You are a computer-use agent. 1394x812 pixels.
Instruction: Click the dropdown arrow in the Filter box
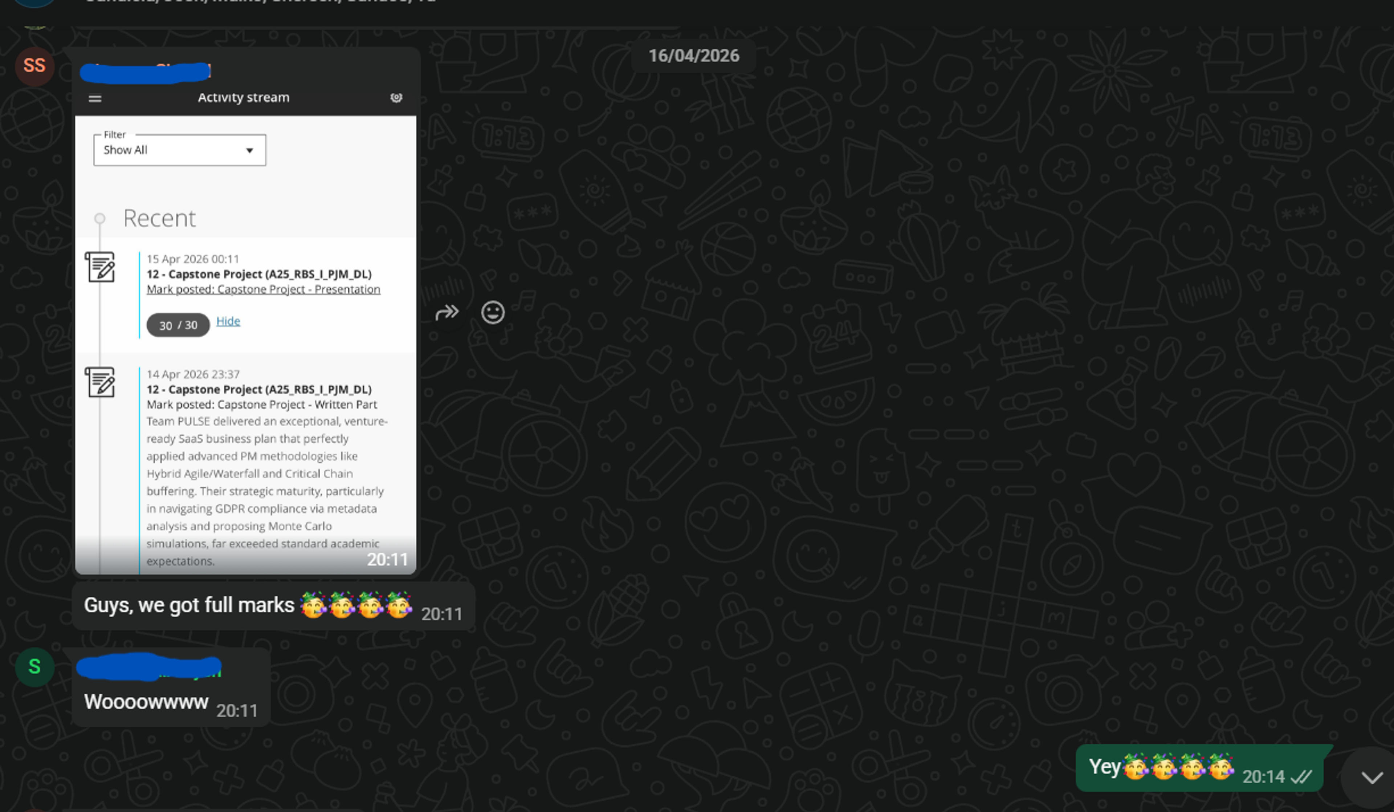click(249, 151)
